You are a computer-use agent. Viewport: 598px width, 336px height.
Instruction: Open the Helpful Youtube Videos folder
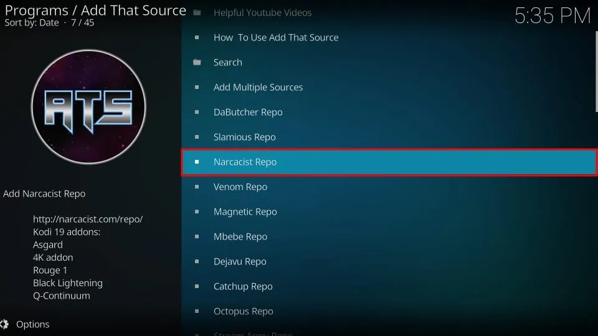pyautogui.click(x=389, y=12)
